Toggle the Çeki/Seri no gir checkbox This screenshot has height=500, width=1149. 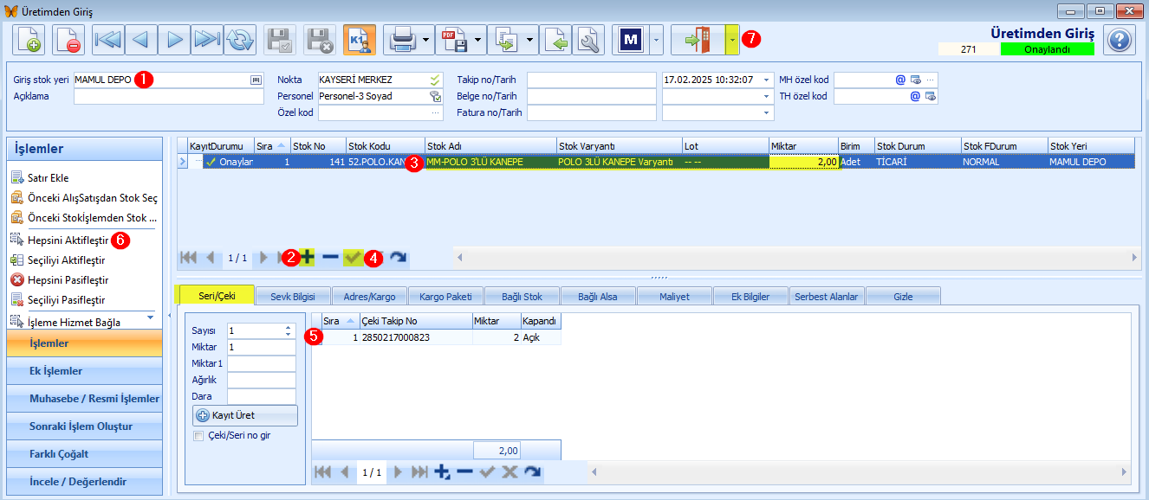tap(198, 435)
